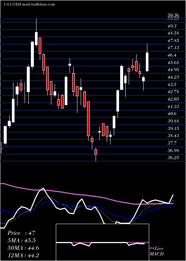Screen dimensions: 186x261
Task: Click the 'Price : 47' readout
Action: (22, 233)
